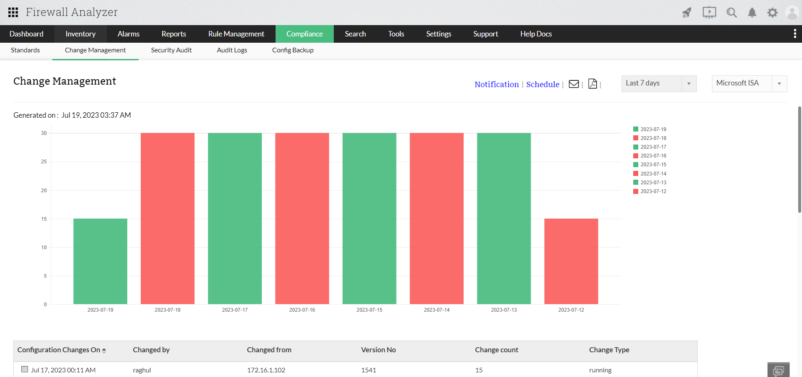
Task: Email the report using the envelope icon
Action: [x=573, y=84]
